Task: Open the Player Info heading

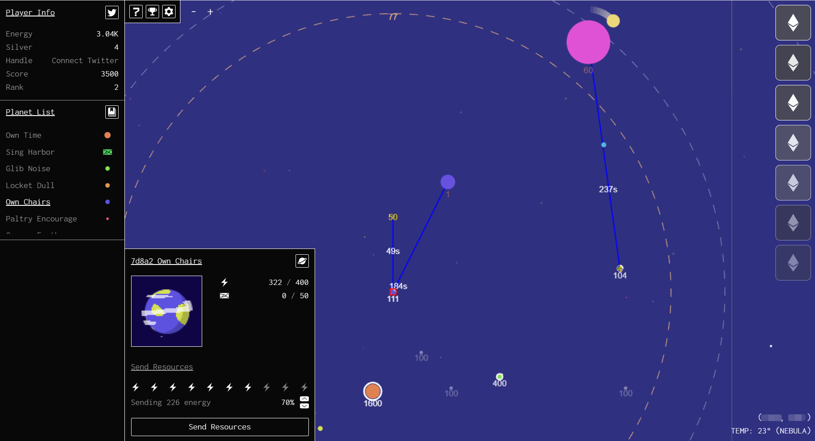Action: [x=30, y=12]
